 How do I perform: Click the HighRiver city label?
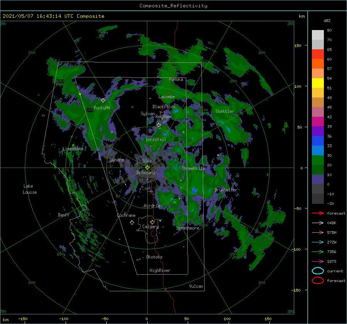160,270
